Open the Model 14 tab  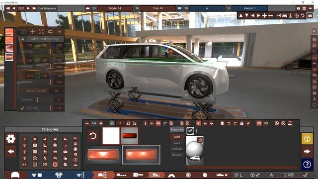pos(115,8)
